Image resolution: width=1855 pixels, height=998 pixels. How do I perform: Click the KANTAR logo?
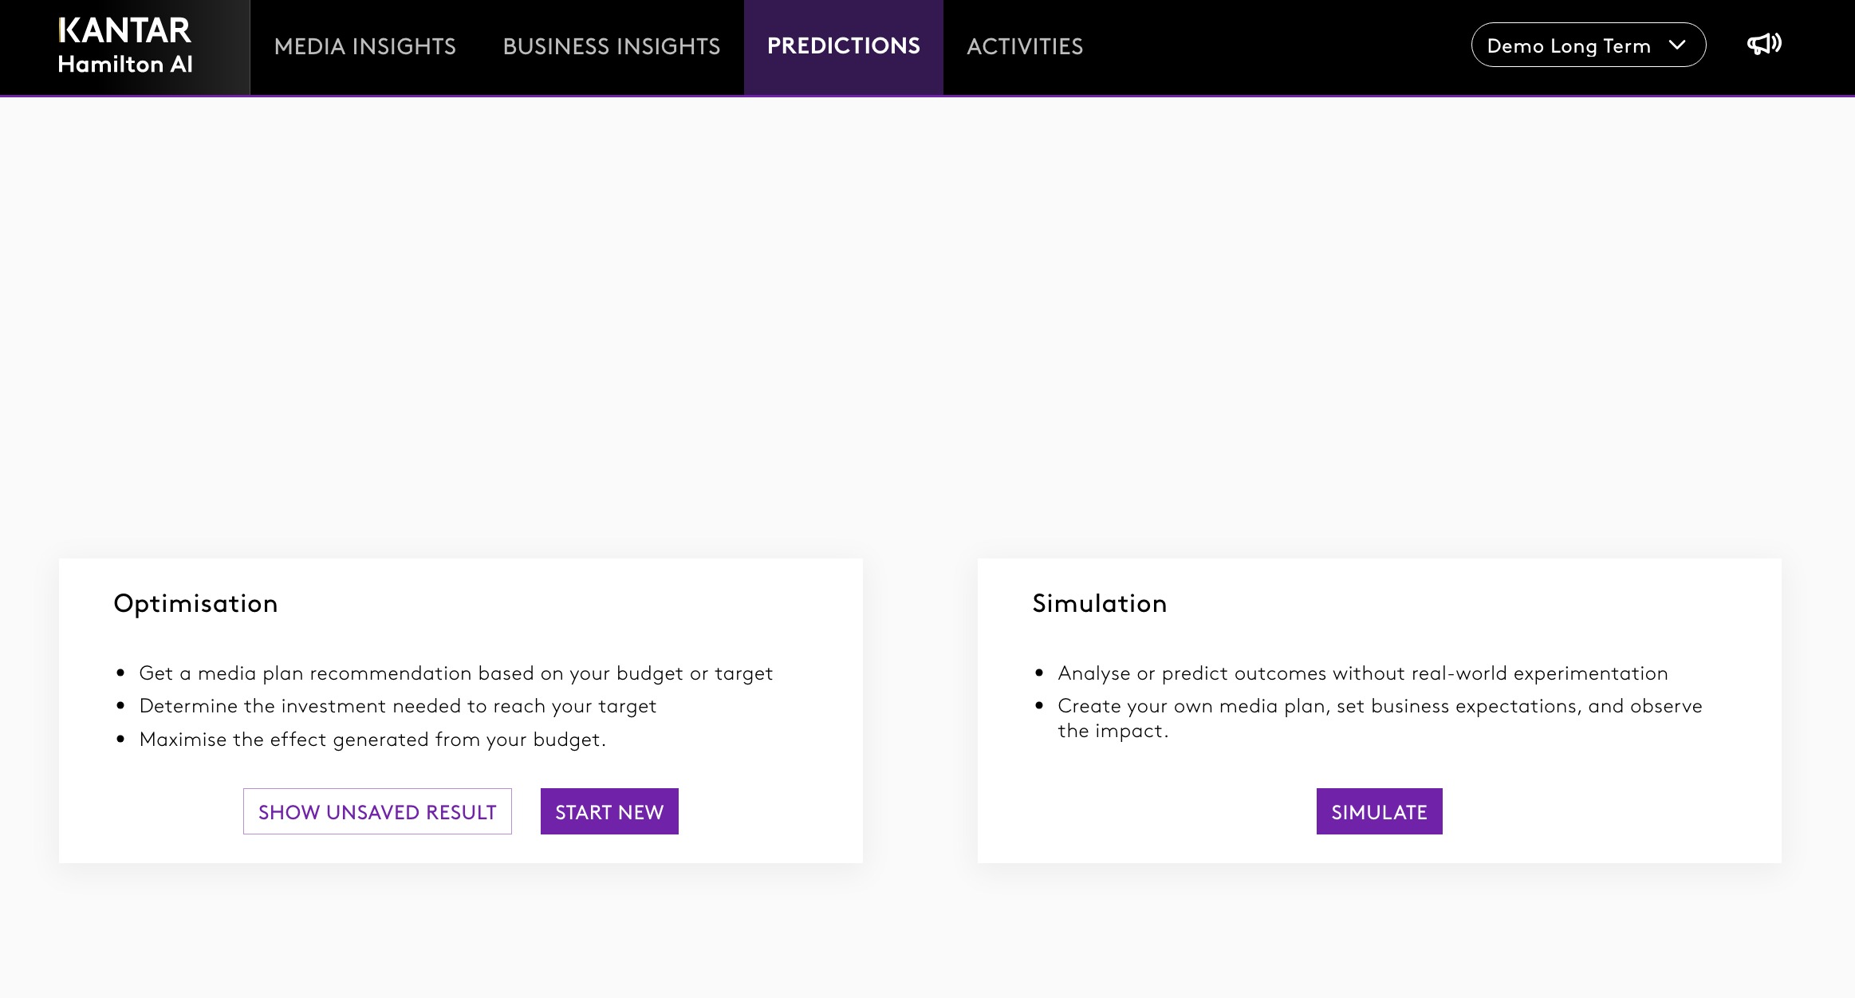tap(124, 30)
